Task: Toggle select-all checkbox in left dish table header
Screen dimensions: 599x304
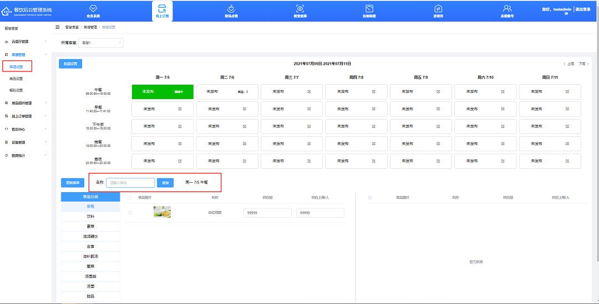Action: tap(130, 197)
